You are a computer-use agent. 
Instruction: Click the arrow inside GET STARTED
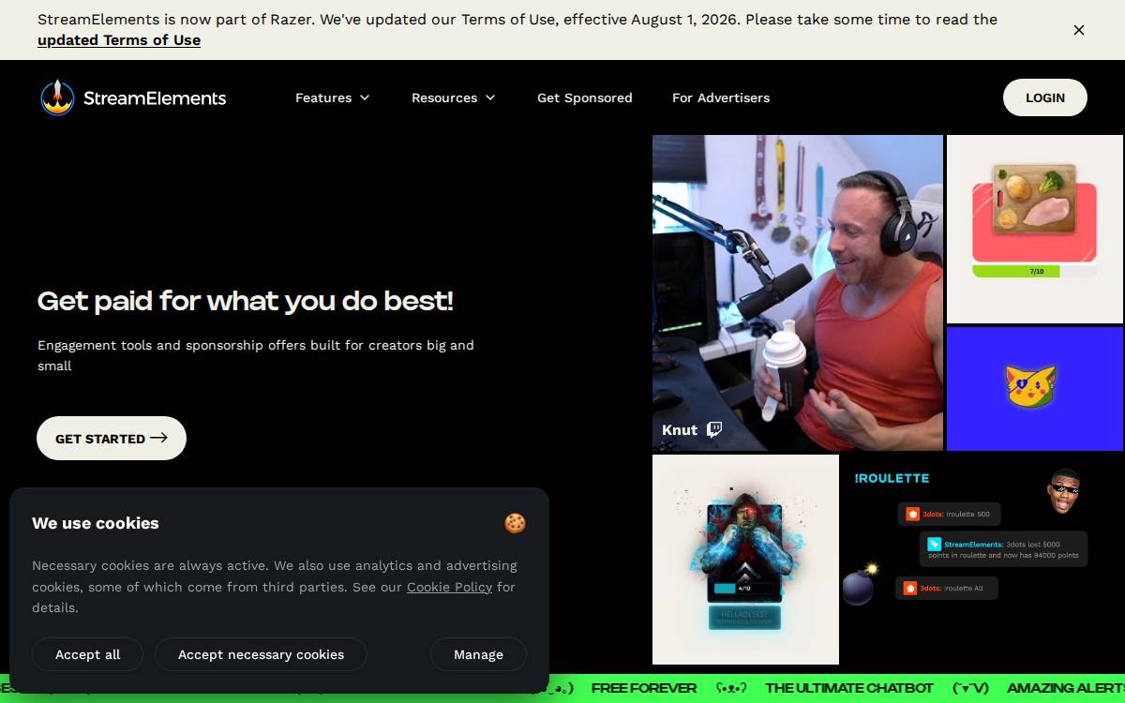(x=158, y=438)
